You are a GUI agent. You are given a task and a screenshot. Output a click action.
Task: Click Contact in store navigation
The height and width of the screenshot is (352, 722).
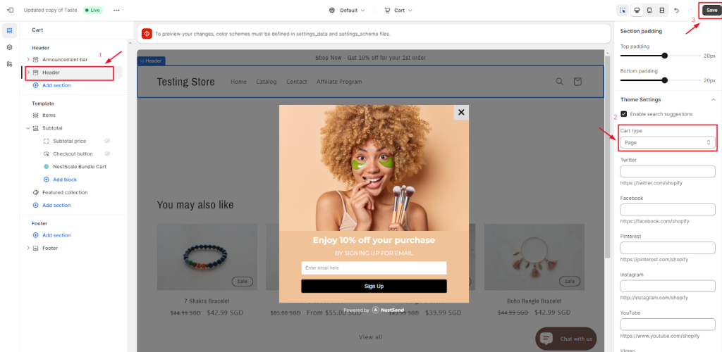coord(297,82)
